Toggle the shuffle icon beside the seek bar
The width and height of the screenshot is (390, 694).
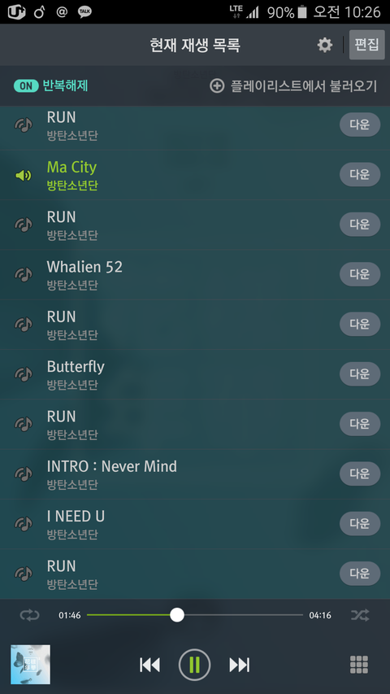(x=360, y=615)
